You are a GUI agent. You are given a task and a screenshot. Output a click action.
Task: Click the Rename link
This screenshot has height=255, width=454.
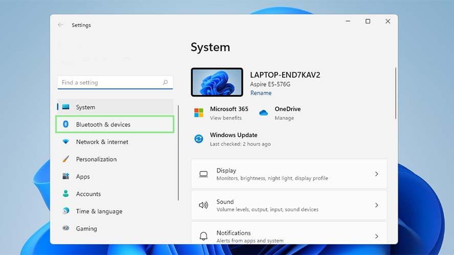coord(261,93)
